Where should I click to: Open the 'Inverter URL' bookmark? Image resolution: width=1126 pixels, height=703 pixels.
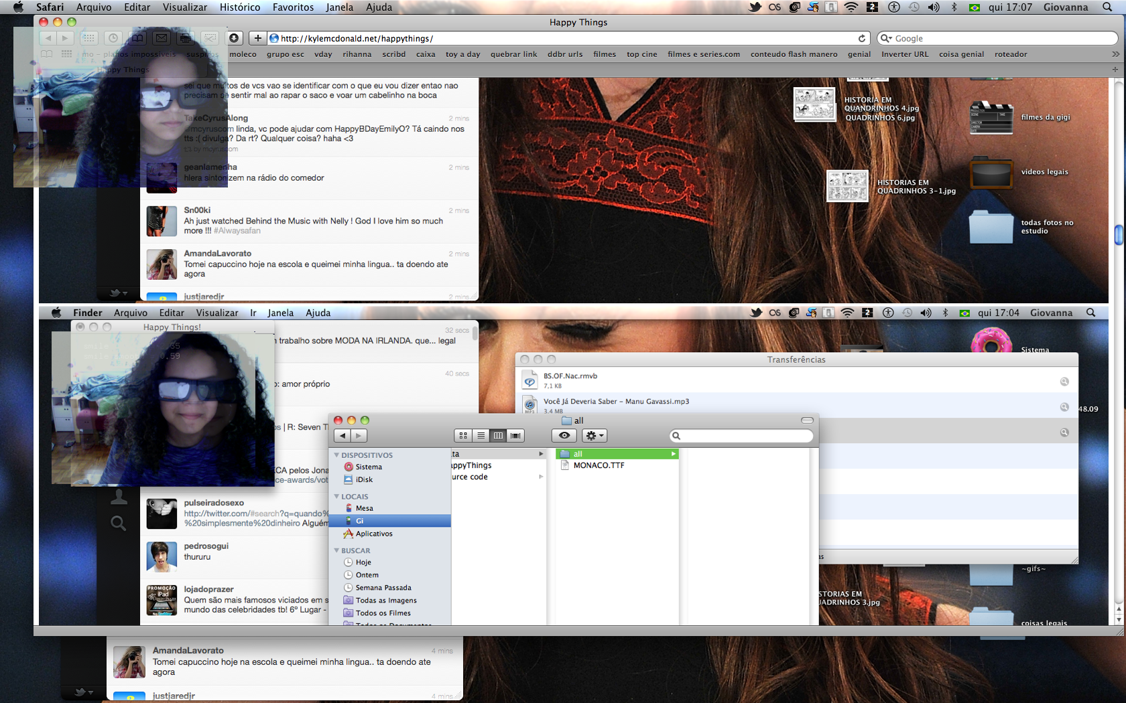(x=905, y=54)
